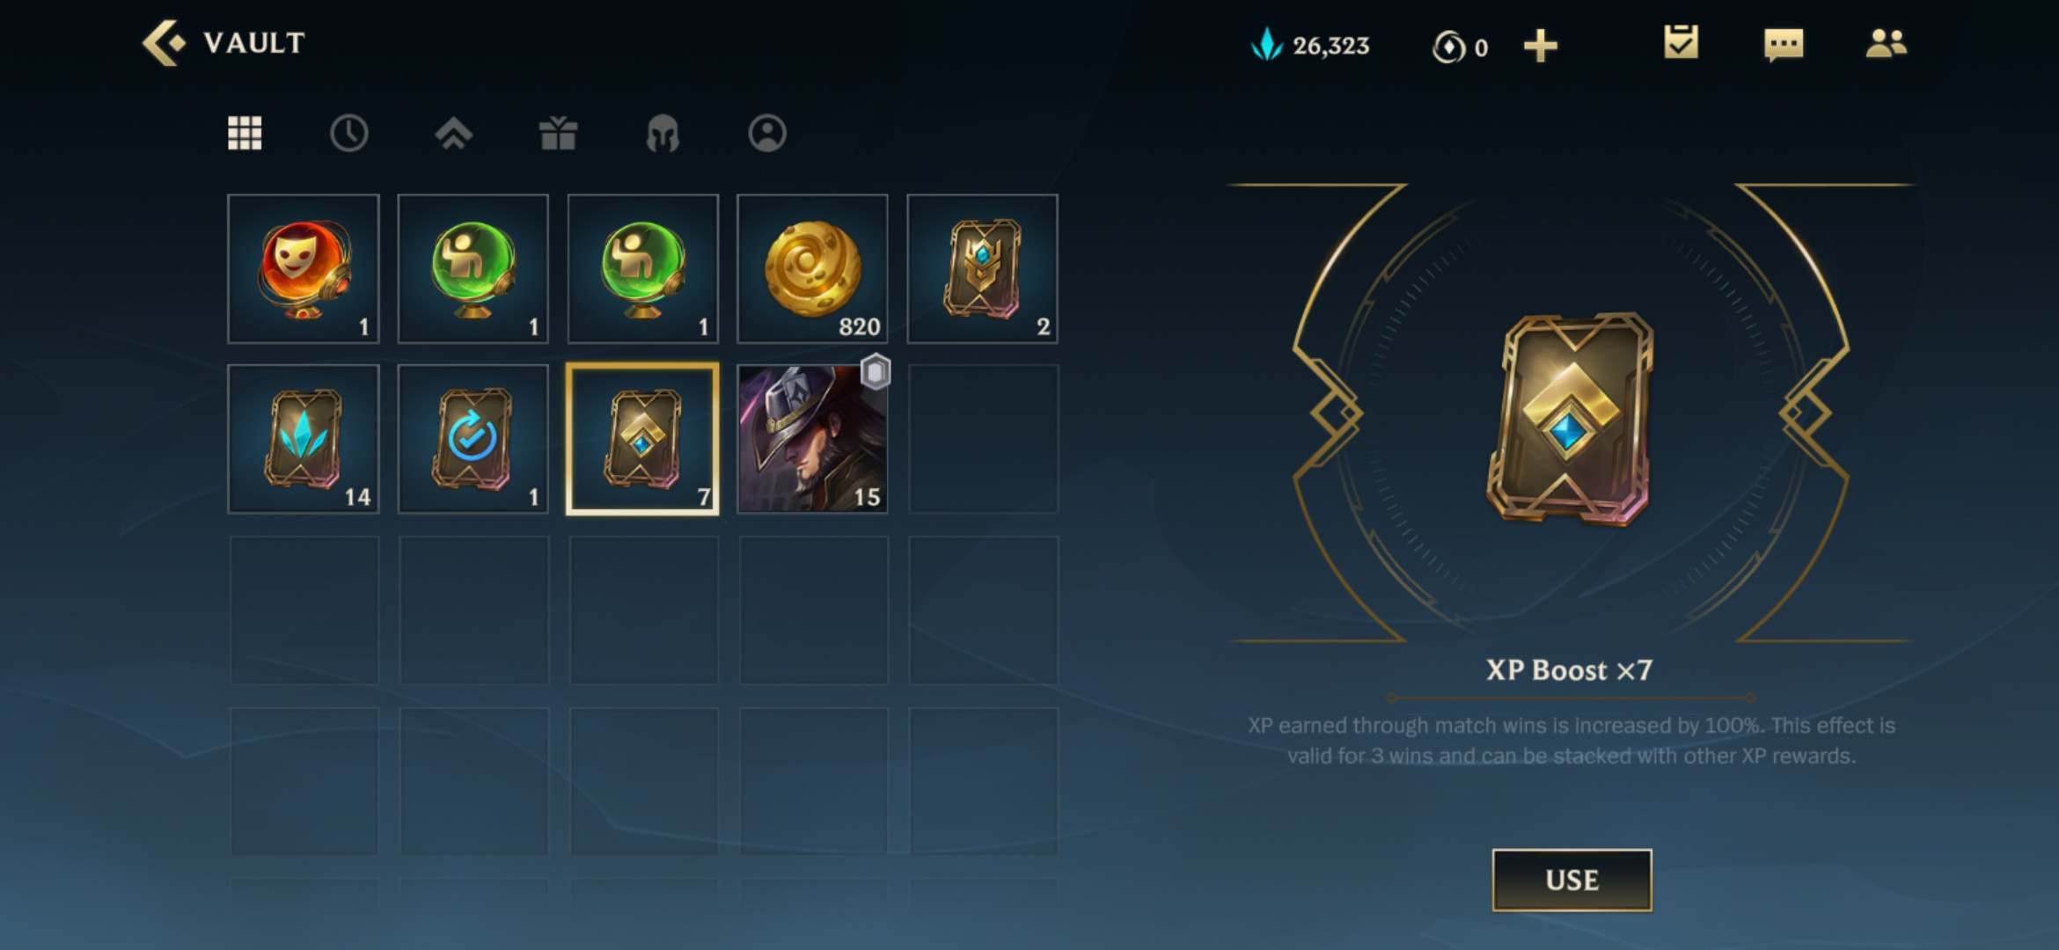The height and width of the screenshot is (950, 2059).
Task: Go back using the Vault arrow
Action: [x=165, y=43]
